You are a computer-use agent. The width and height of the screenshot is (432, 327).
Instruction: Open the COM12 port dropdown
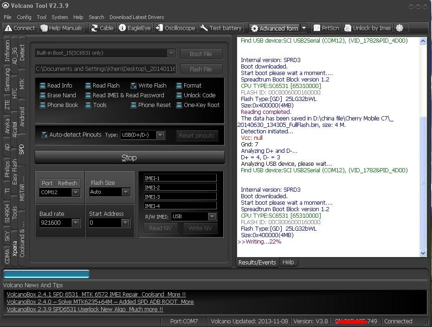click(x=76, y=192)
